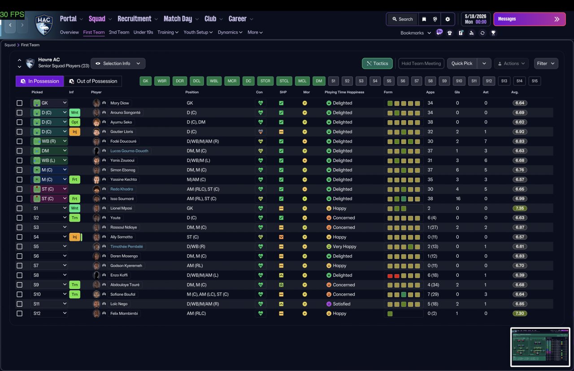Open S1 picked dropdown for Lionel Mpasi
574x371 pixels.
click(x=49, y=208)
